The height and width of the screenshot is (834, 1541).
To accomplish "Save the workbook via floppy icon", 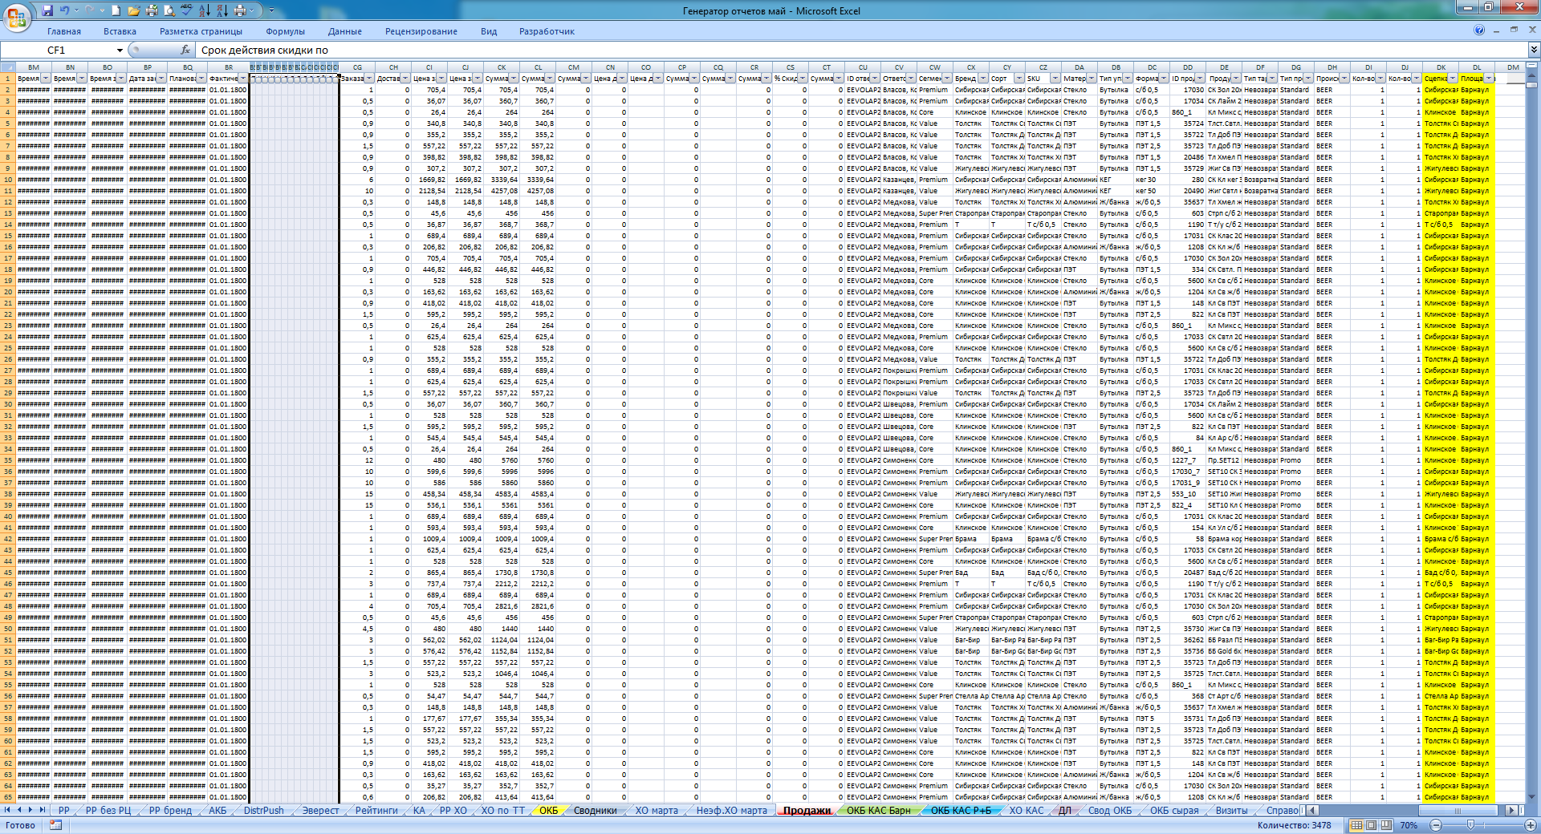I will tap(47, 10).
